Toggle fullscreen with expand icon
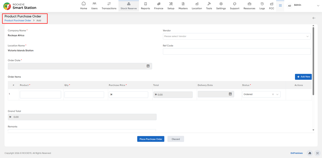The image size is (322, 158). (318, 153)
